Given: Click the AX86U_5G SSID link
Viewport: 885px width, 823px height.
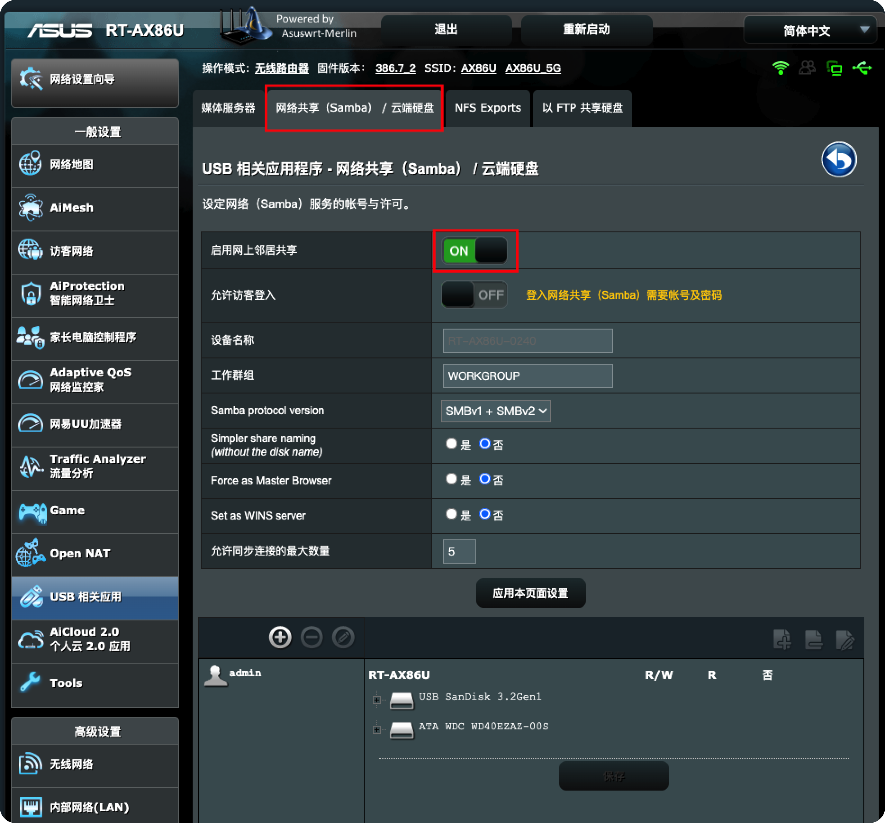Looking at the screenshot, I should click(x=533, y=68).
